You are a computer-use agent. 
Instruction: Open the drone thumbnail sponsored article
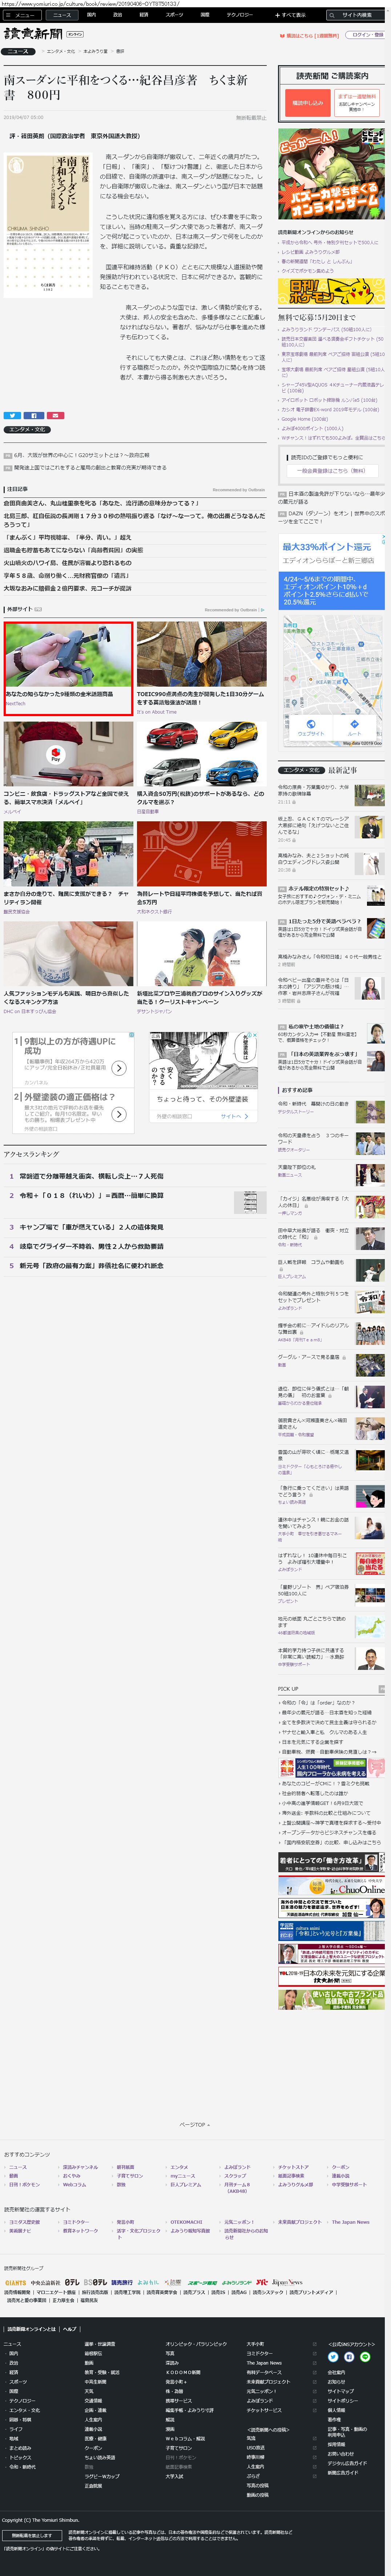click(68, 655)
